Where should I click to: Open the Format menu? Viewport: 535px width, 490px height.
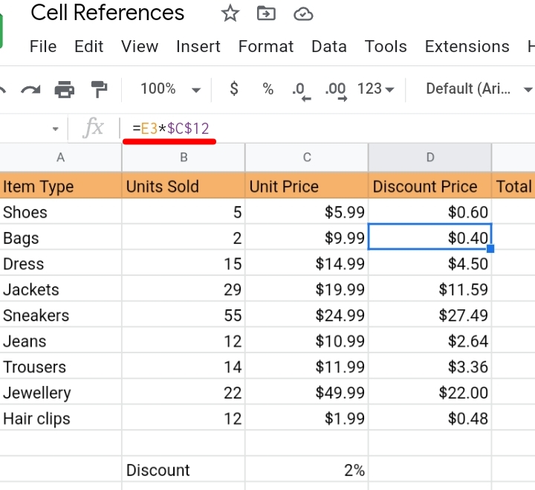(x=266, y=46)
